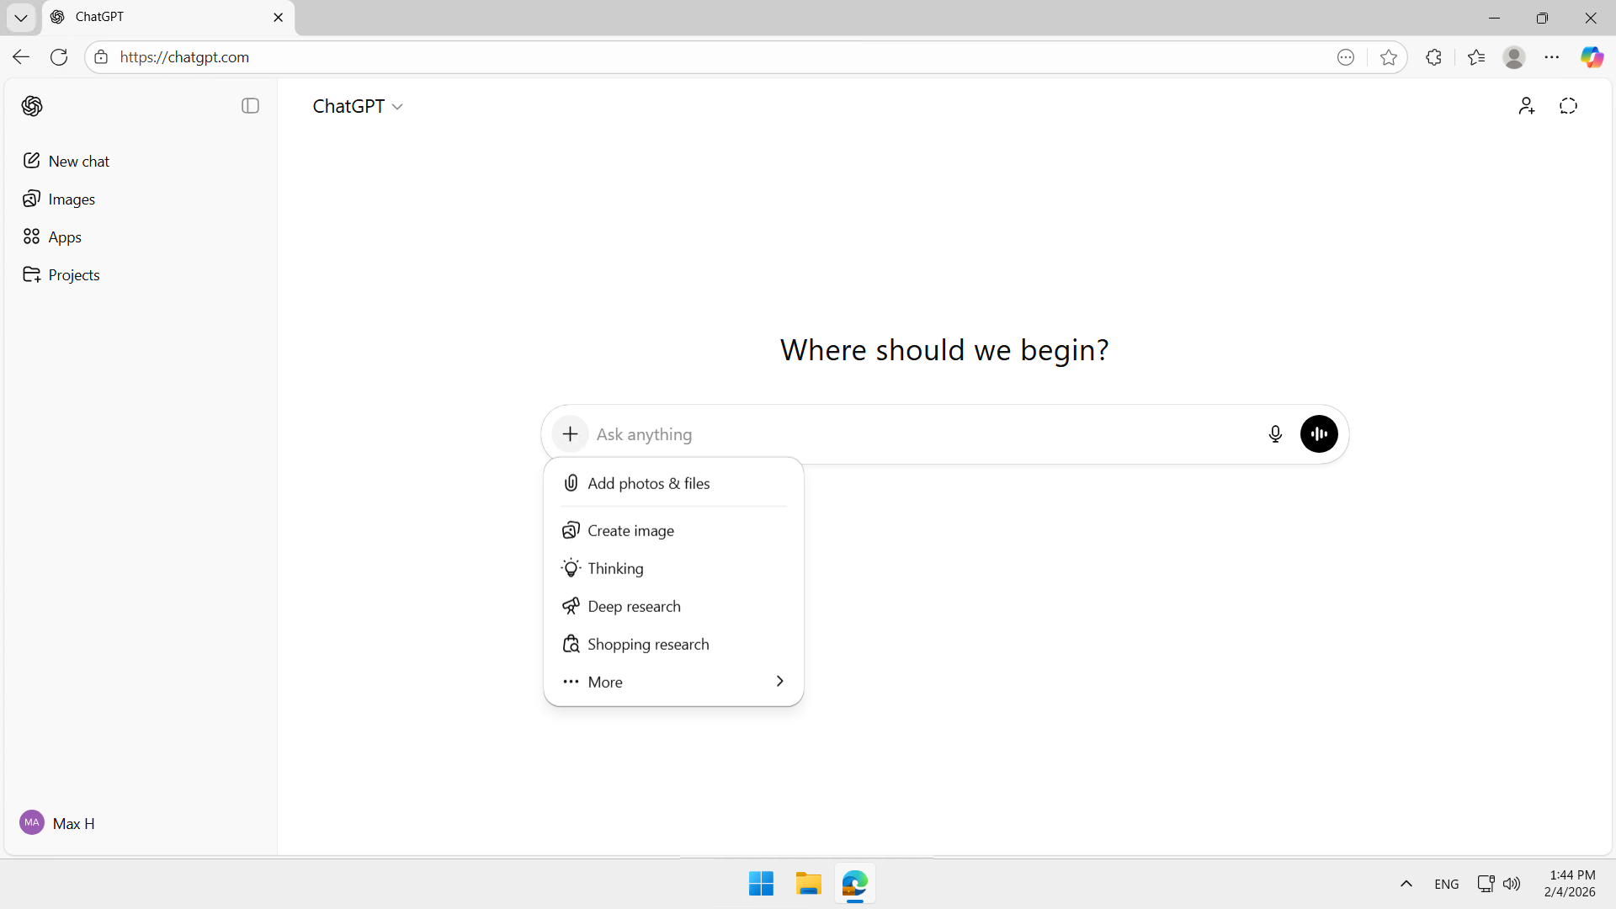1616x909 pixels.
Task: Select Shopping research option
Action: pos(648,644)
